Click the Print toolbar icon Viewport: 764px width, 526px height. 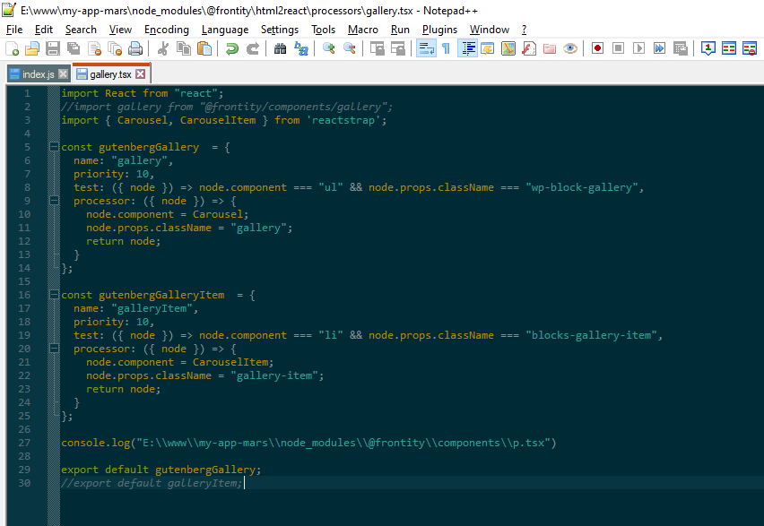(135, 48)
